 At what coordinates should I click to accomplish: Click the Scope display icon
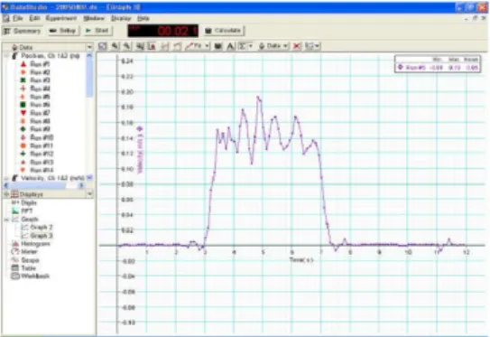[15, 260]
